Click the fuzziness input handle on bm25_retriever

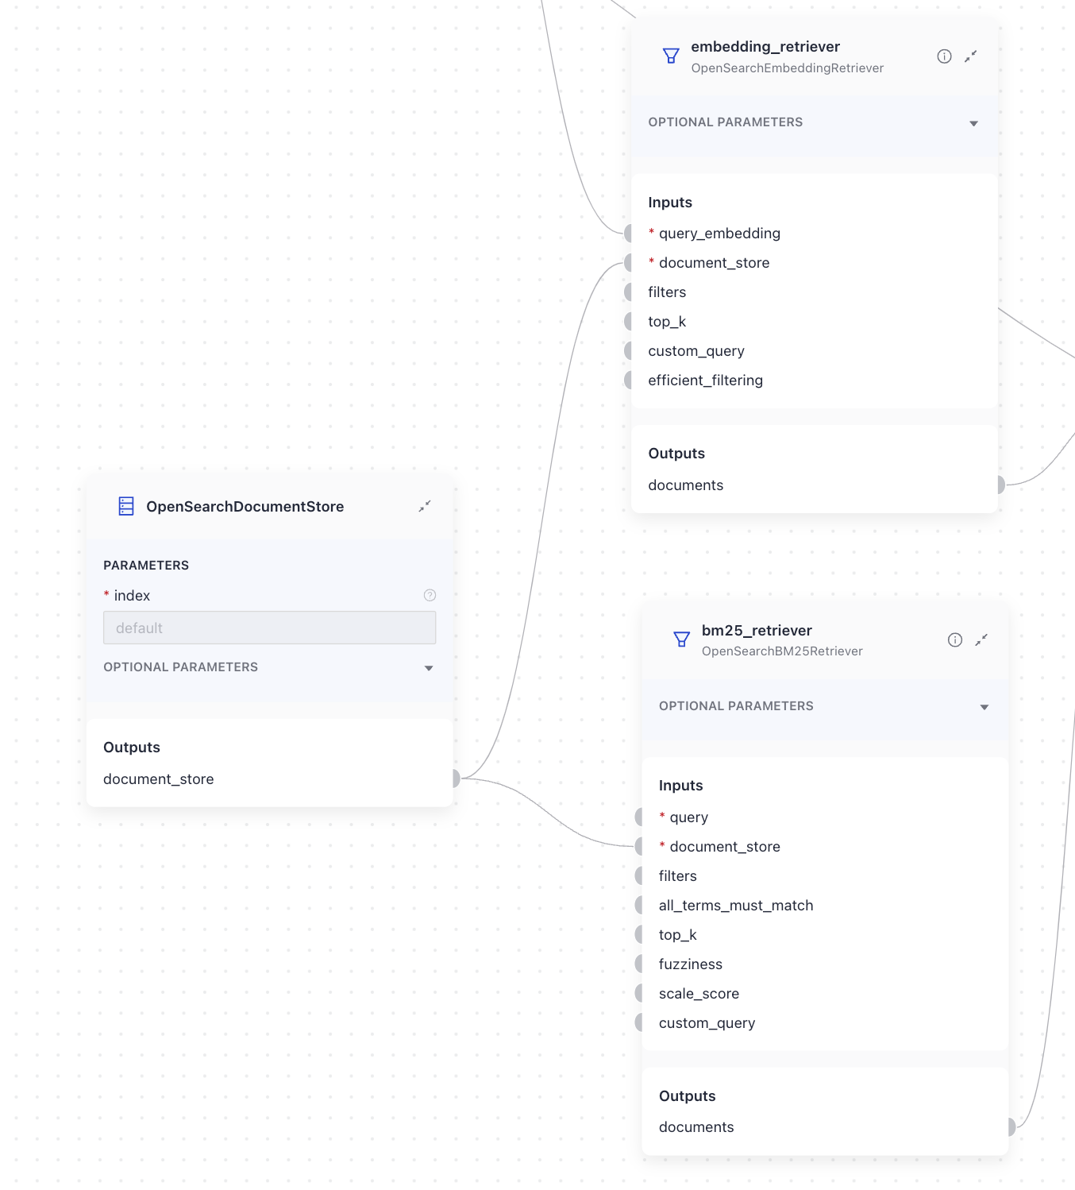[x=640, y=964]
